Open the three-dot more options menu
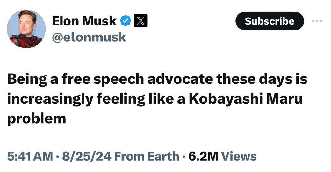 [x=317, y=21]
